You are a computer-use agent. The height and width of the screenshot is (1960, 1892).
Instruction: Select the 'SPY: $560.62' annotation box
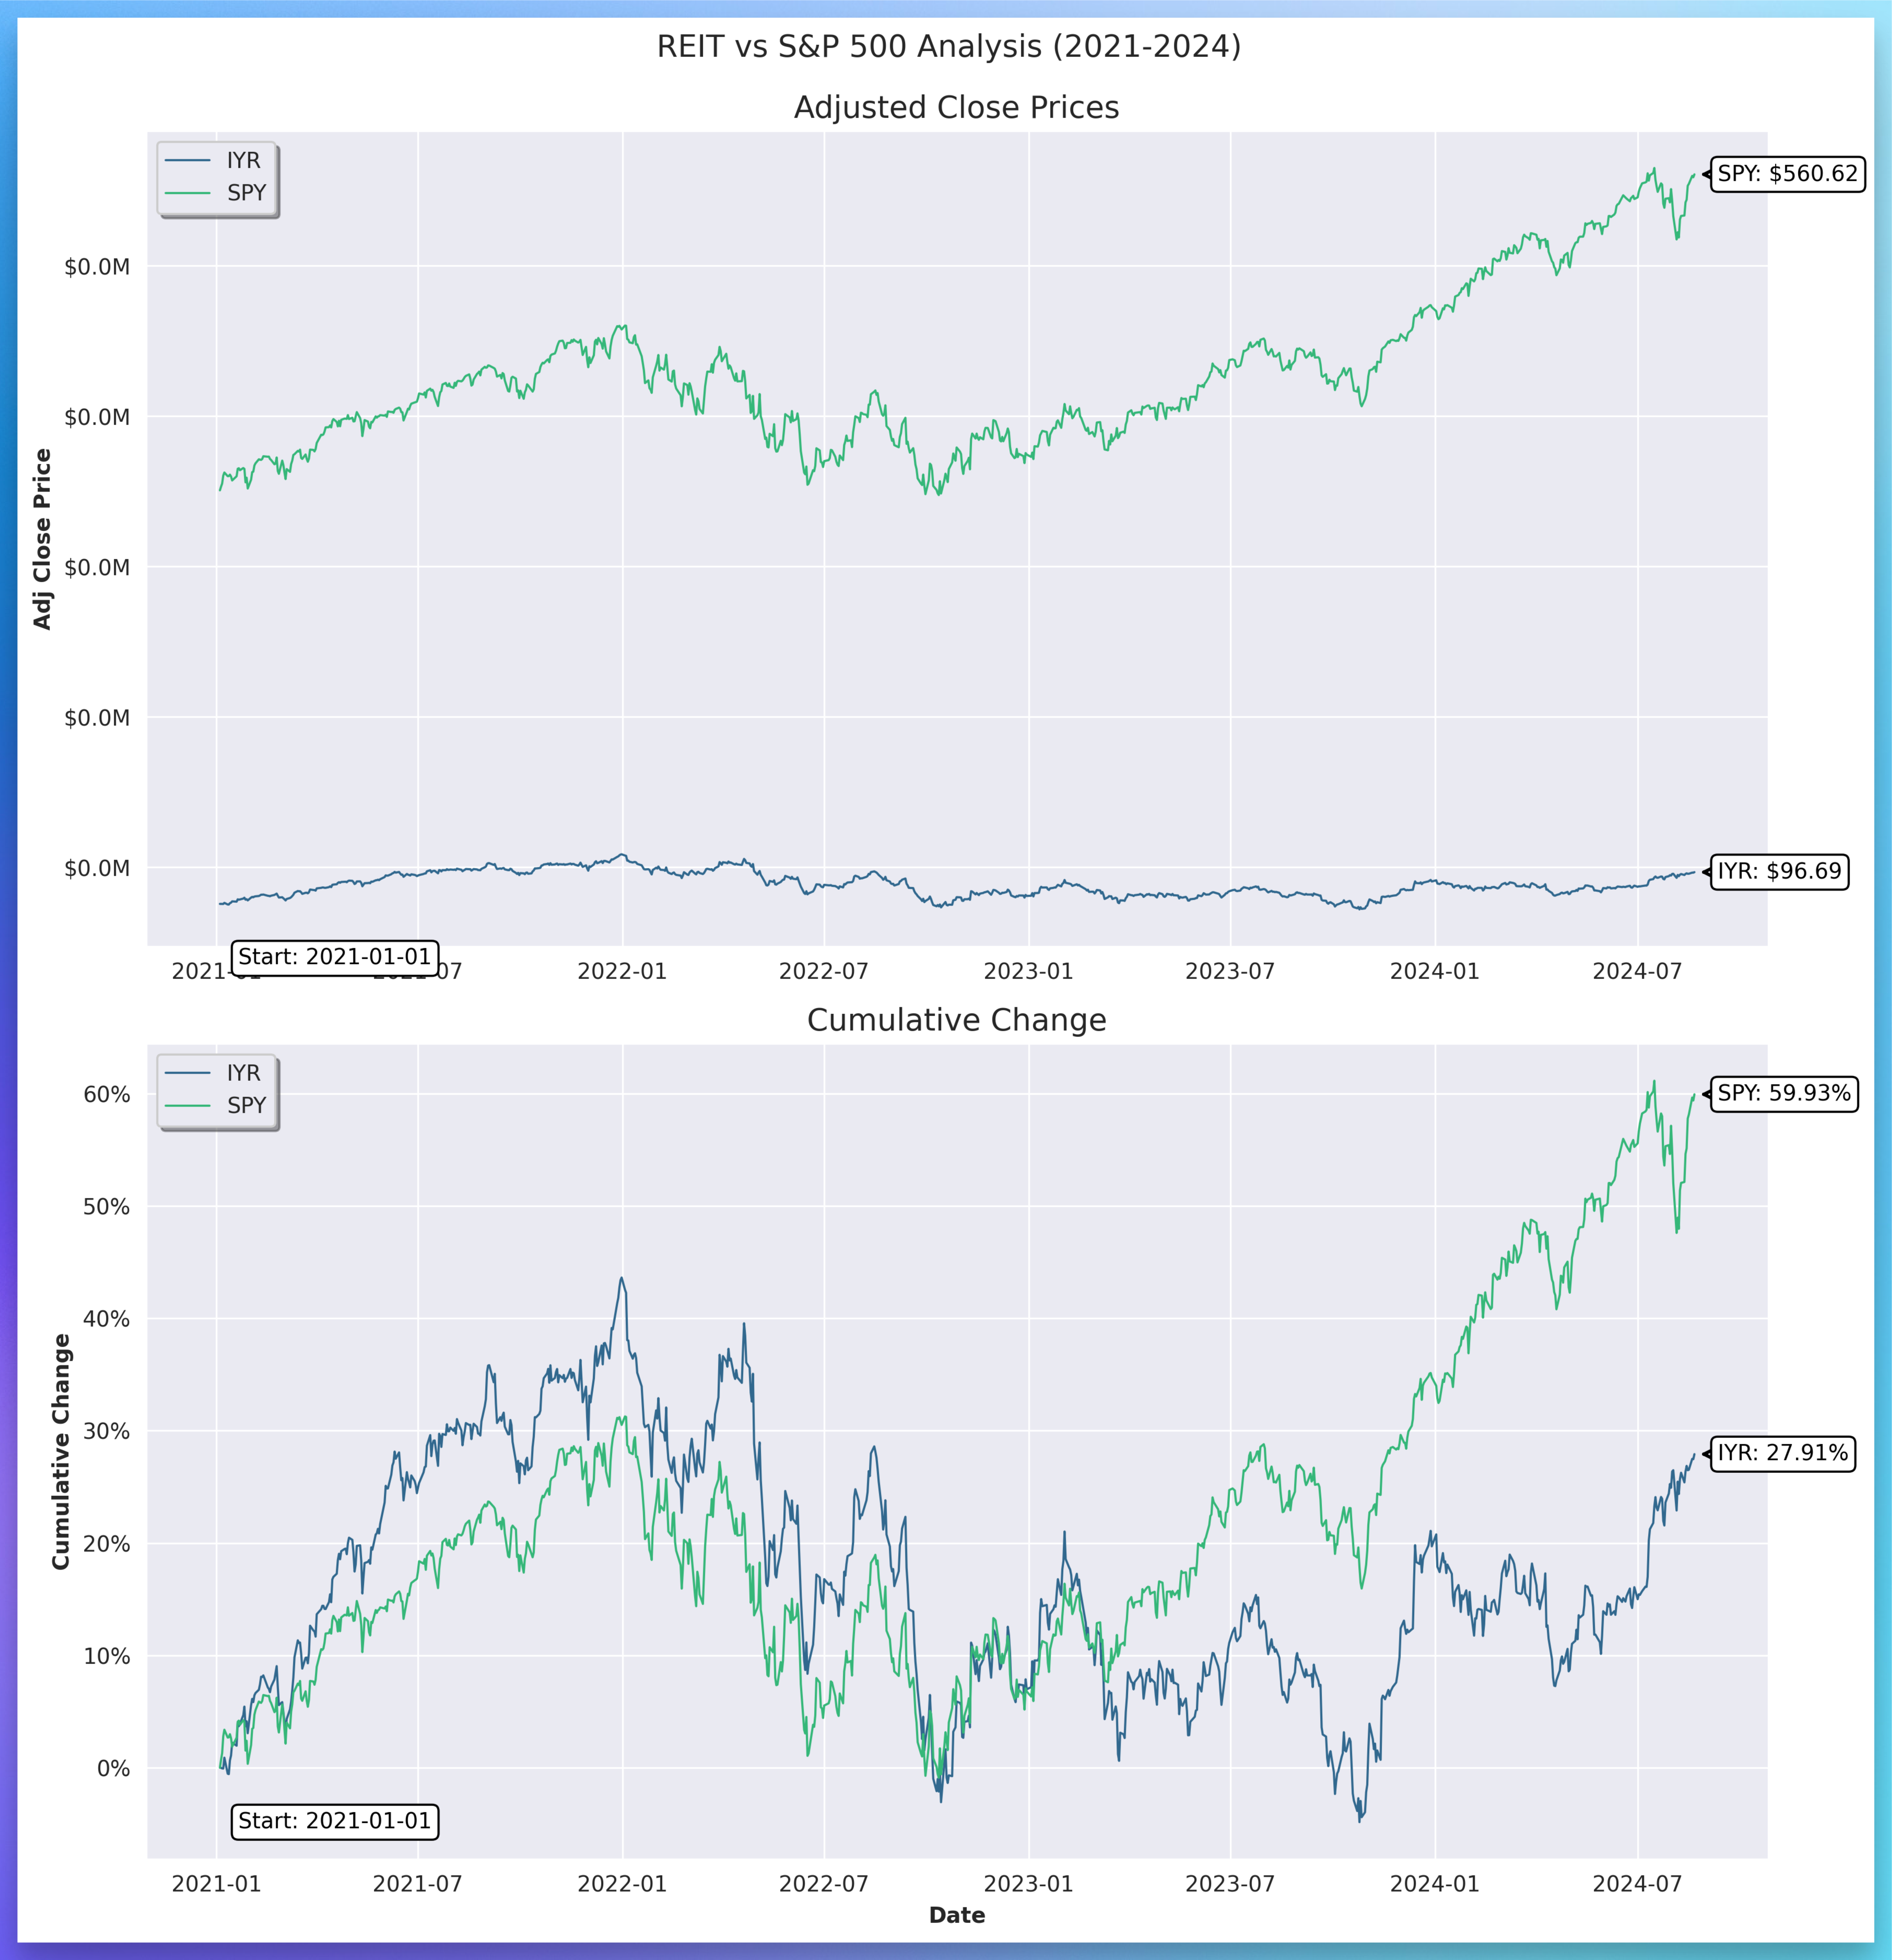point(1787,174)
